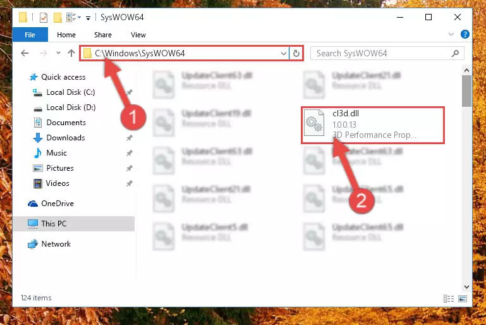The height and width of the screenshot is (325, 486).
Task: Click the Forward navigation arrow
Action: [x=44, y=53]
